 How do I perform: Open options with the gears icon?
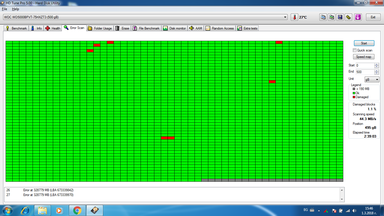tap(348, 17)
